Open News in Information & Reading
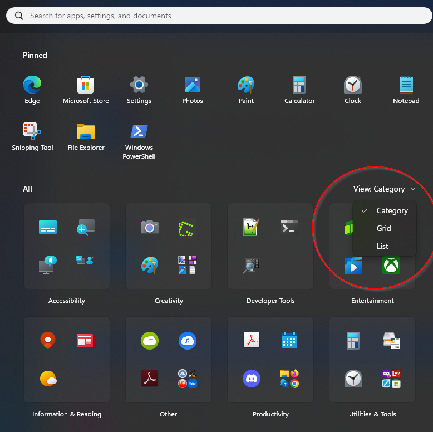The image size is (433, 432). pos(86,341)
